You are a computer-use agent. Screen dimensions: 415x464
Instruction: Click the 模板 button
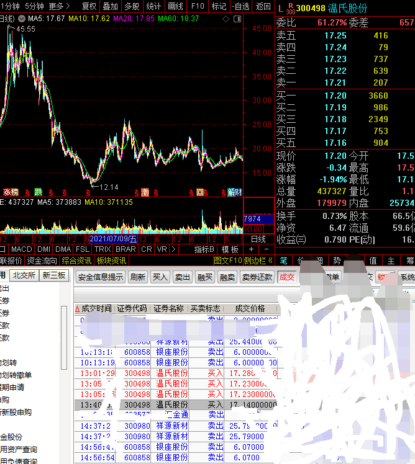[x=230, y=249]
